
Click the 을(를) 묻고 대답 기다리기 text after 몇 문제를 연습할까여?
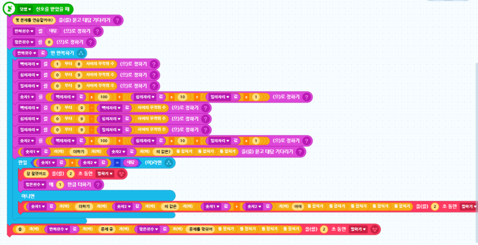[x=85, y=20]
